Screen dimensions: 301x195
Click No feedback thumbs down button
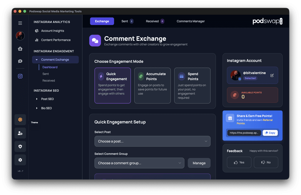[266, 162]
